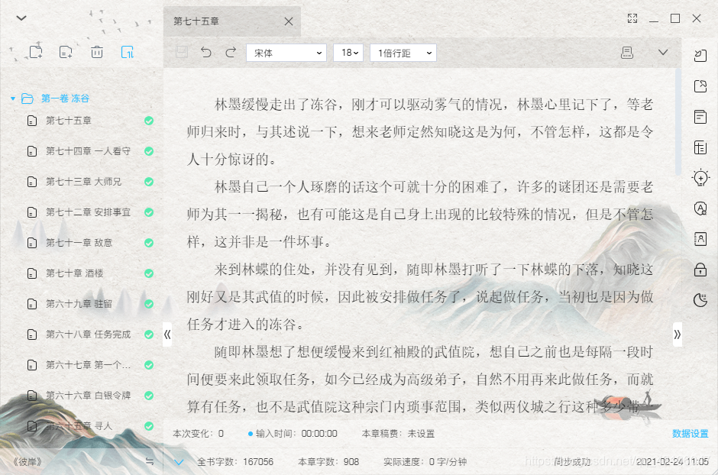Open the top-left chevron menu
This screenshot has height=475, width=718.
click(x=21, y=18)
